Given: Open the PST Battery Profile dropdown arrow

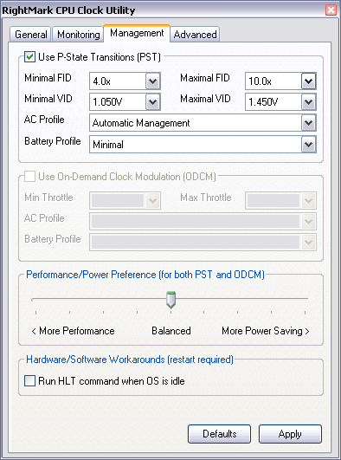Looking at the screenshot, I should (x=308, y=145).
